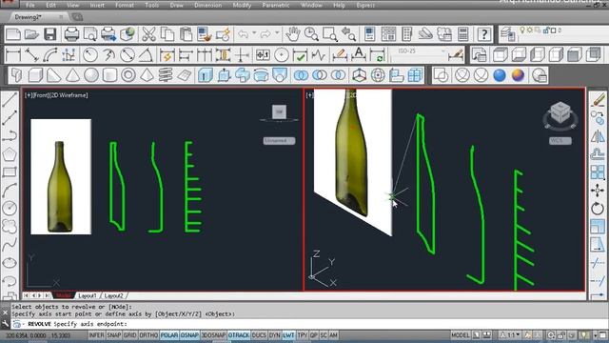The height and width of the screenshot is (343, 609).
Task: Switch to the Layout2 tab
Action: pos(113,296)
